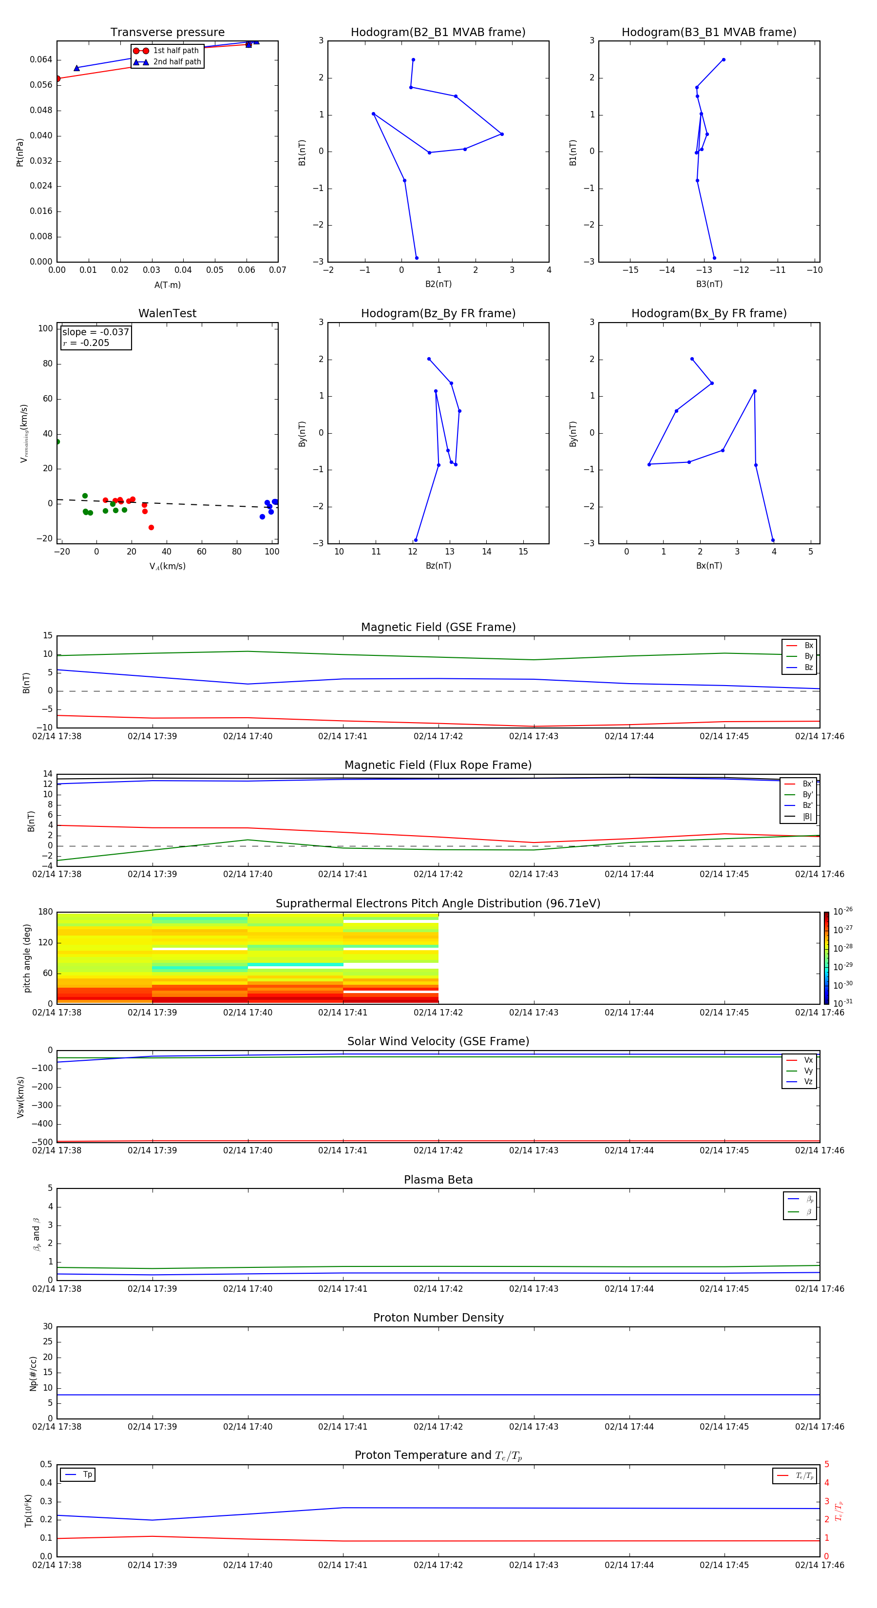Click the 'Np(#/cc)' axis label
The image size is (877, 1608).
pos(33,1373)
